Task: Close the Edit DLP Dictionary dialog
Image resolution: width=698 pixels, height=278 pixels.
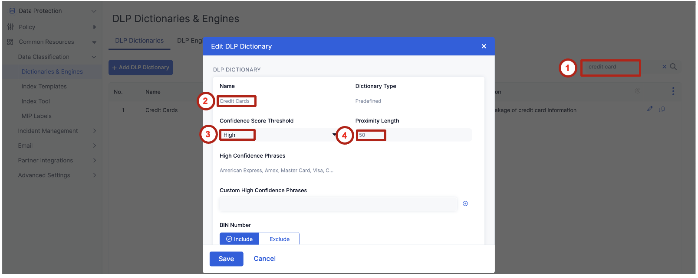Action: tap(484, 46)
